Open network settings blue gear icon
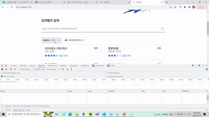 pyautogui.click(x=207, y=69)
